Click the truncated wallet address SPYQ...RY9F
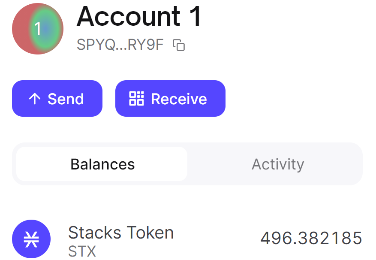Image resolution: width=376 pixels, height=260 pixels. 120,44
